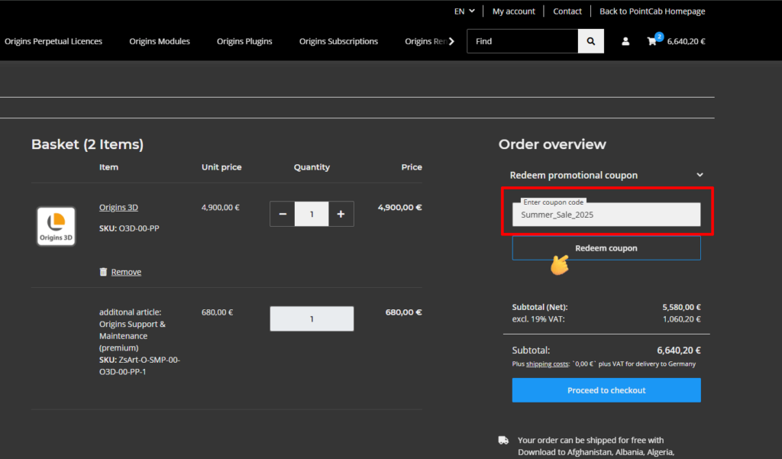The height and width of the screenshot is (459, 782).
Task: Open Origins Modules menu
Action: [160, 41]
